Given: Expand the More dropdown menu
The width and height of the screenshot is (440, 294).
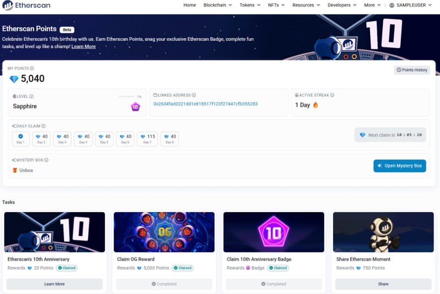Looking at the screenshot, I should (x=372, y=5).
